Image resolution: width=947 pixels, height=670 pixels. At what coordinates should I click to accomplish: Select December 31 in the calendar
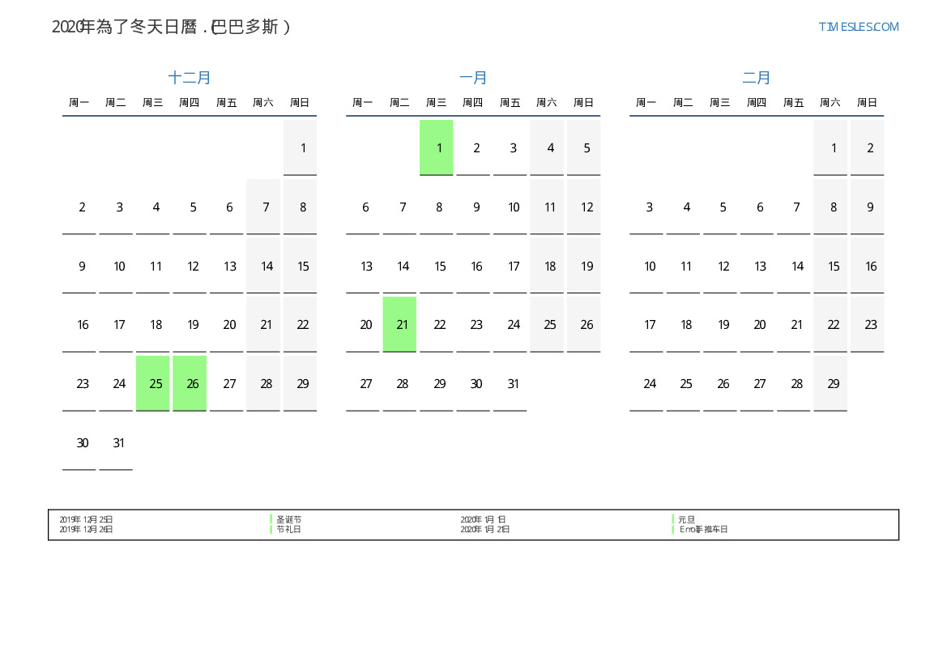coord(116,442)
